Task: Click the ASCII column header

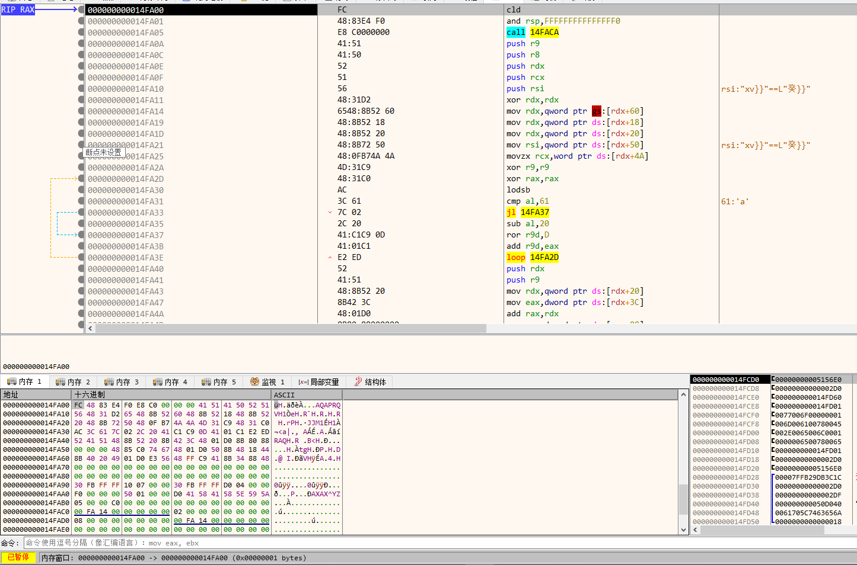Action: point(307,394)
